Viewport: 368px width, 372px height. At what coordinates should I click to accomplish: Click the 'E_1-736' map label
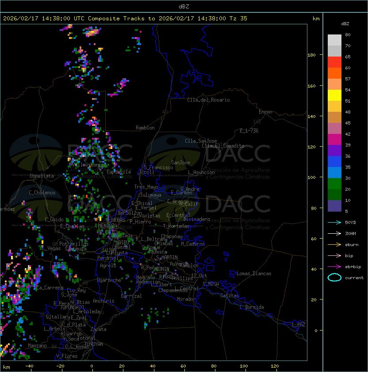pyautogui.click(x=249, y=131)
